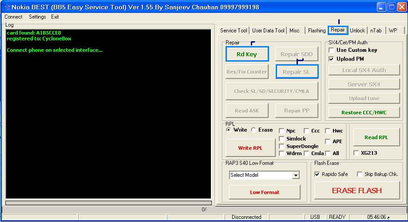This screenshot has height=222, width=408.
Task: Click the Restore CCC/HWC button
Action: click(x=364, y=113)
